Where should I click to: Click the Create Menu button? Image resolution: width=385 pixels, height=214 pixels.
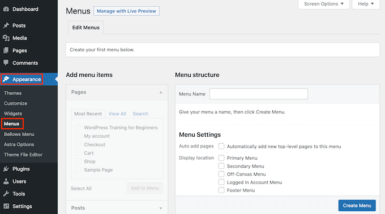click(x=357, y=206)
